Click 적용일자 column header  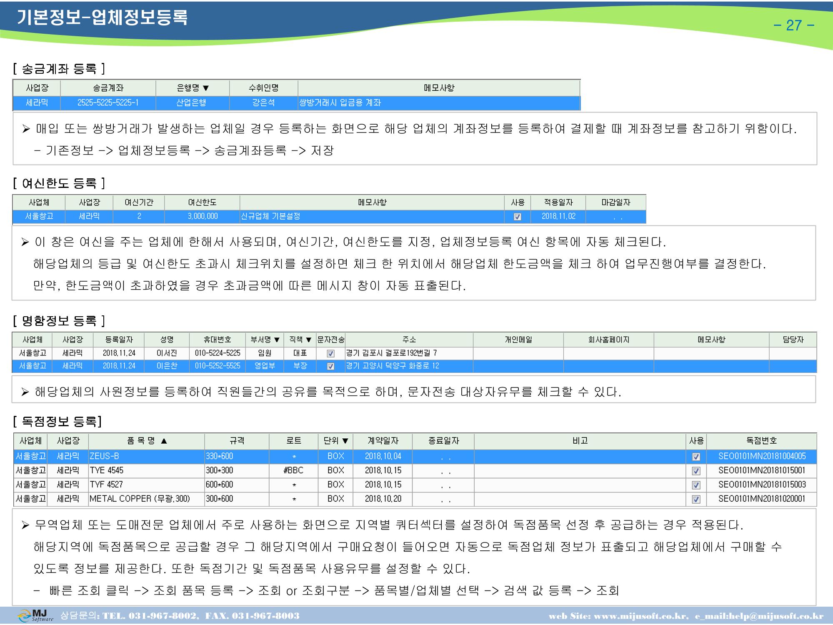[x=558, y=202]
